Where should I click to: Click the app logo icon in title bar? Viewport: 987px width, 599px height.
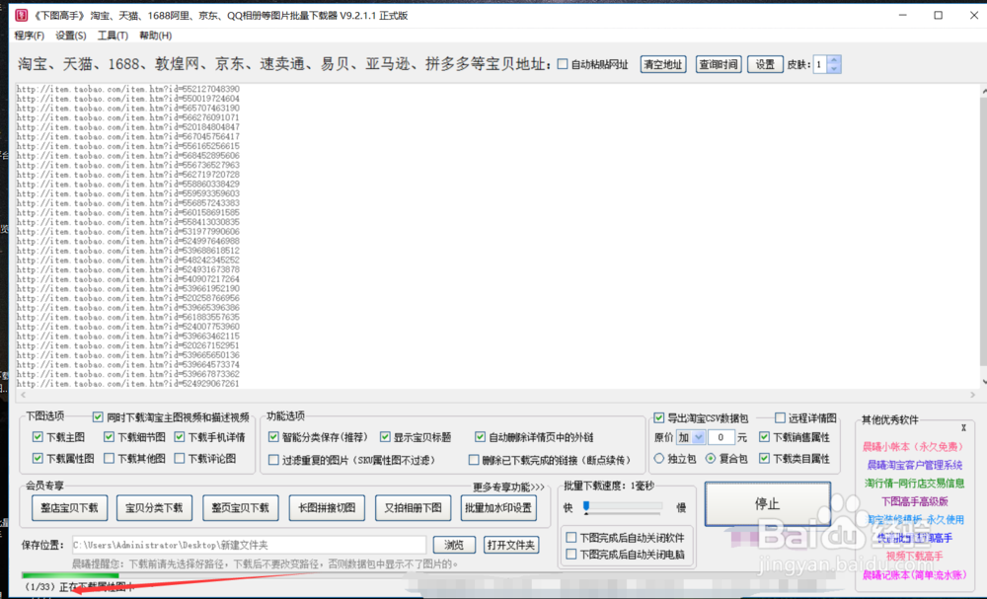click(22, 15)
